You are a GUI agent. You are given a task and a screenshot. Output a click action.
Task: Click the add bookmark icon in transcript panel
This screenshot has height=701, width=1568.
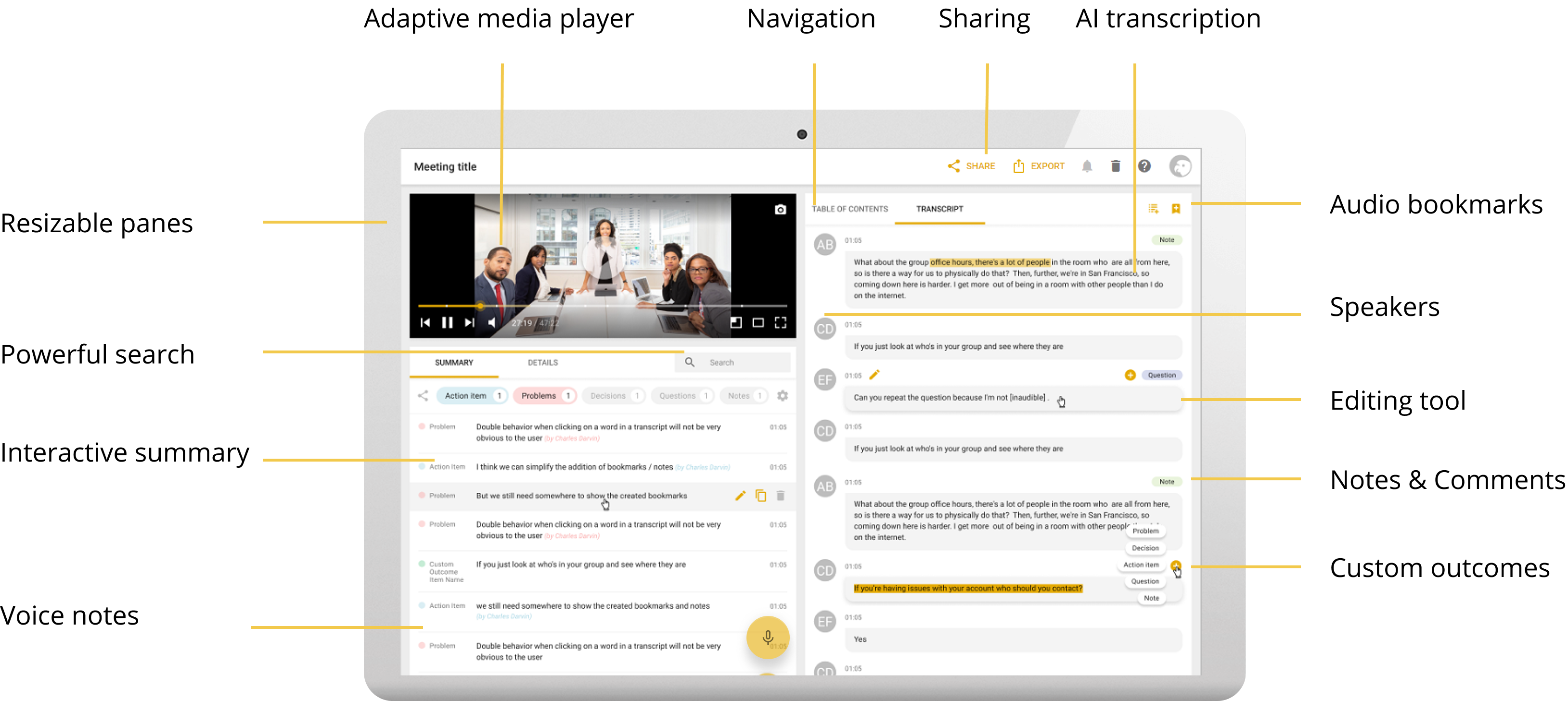pyautogui.click(x=1175, y=209)
